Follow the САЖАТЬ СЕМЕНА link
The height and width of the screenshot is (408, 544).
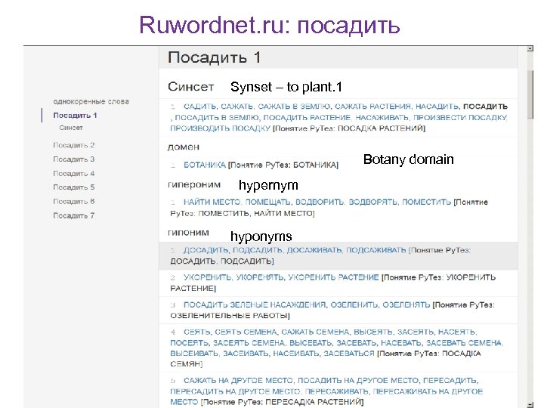(314, 332)
